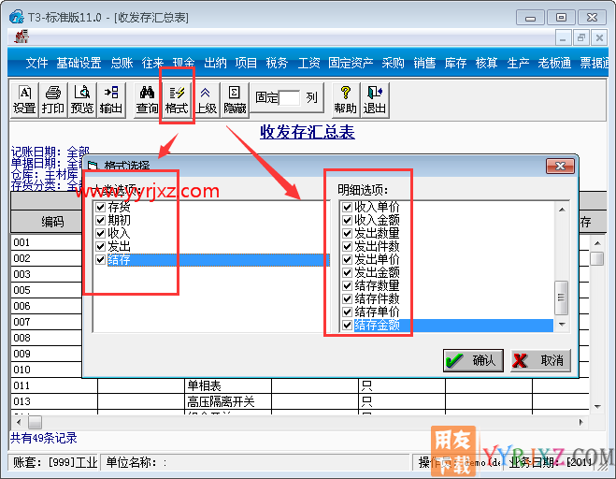
Task: Toggle the 收入金额 checkbox
Action: [347, 220]
